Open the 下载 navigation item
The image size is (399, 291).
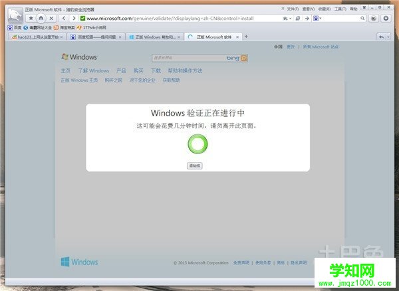coord(156,70)
